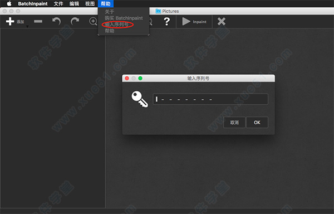The image size is (334, 214).
Task: Click the Pictures folder icon in title bar
Action: 158,11
